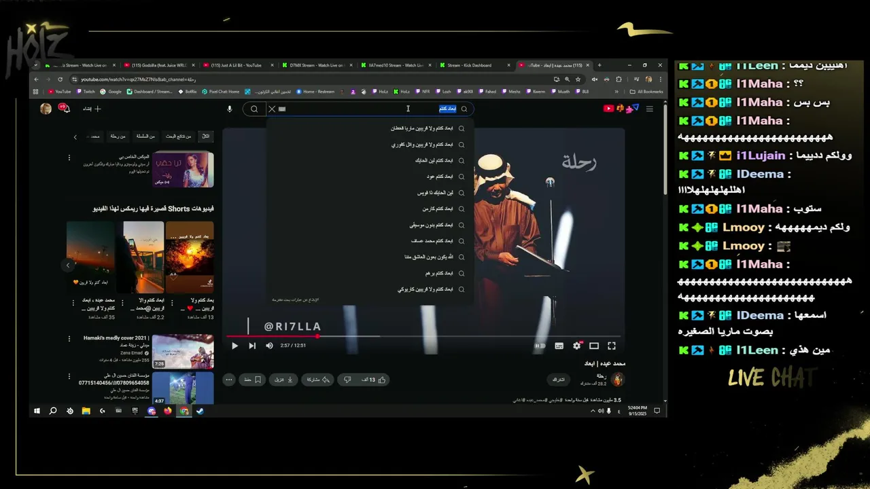Screen dimensions: 870x489
Task: Select suggestion ابعاد كنتم بزعم
Action: coord(369,273)
